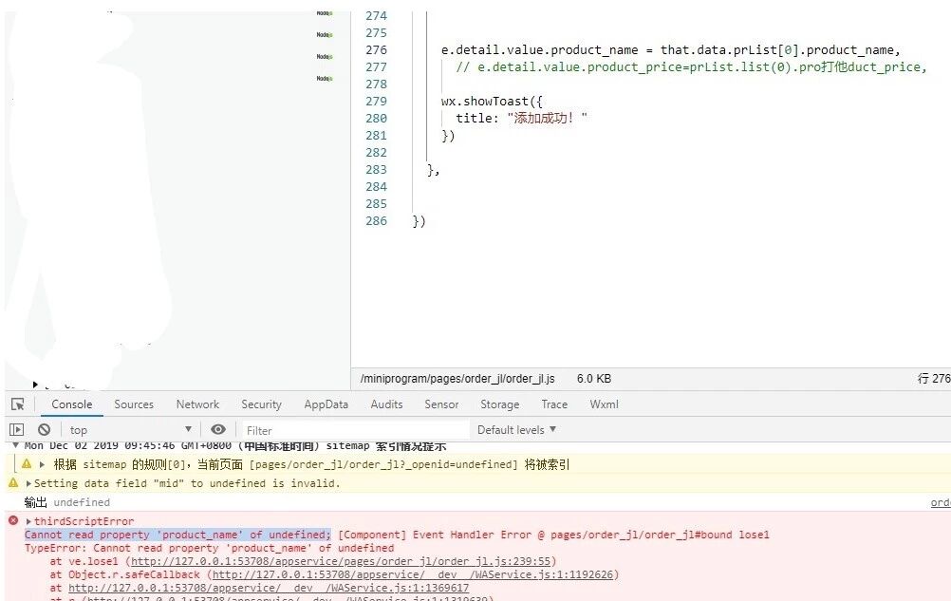
Task: Collapse the Mon Dec 02 2019 log group
Action: (x=16, y=445)
